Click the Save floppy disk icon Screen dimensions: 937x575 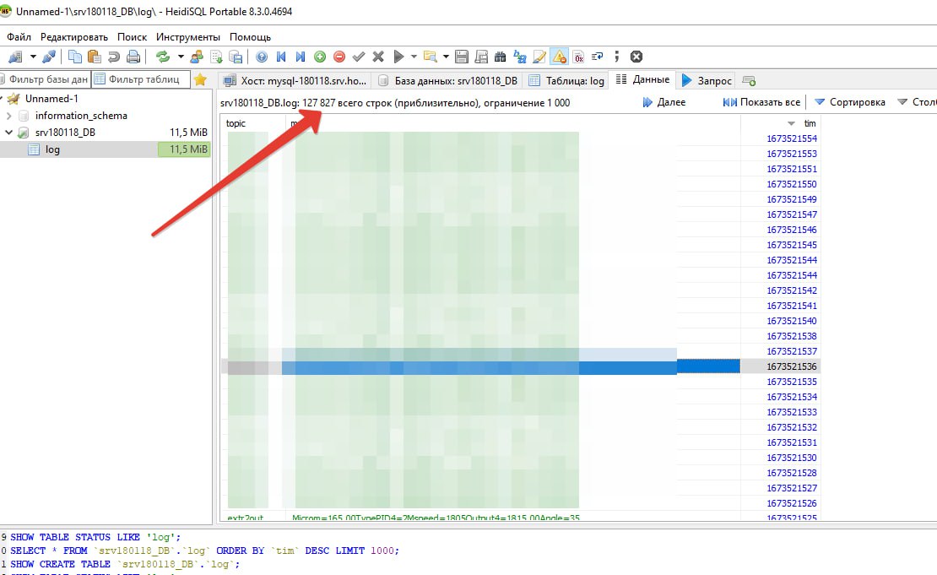pos(462,57)
